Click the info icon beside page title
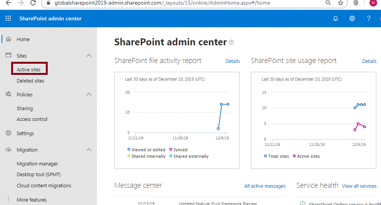 (x=231, y=42)
